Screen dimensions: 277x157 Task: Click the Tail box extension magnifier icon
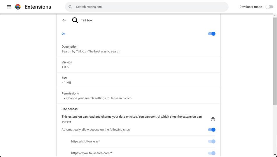75,20
